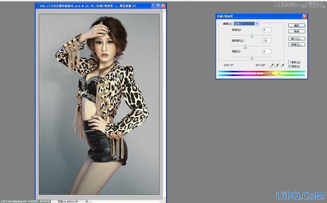Click the right falloff triangle on color range

[x=279, y=73]
